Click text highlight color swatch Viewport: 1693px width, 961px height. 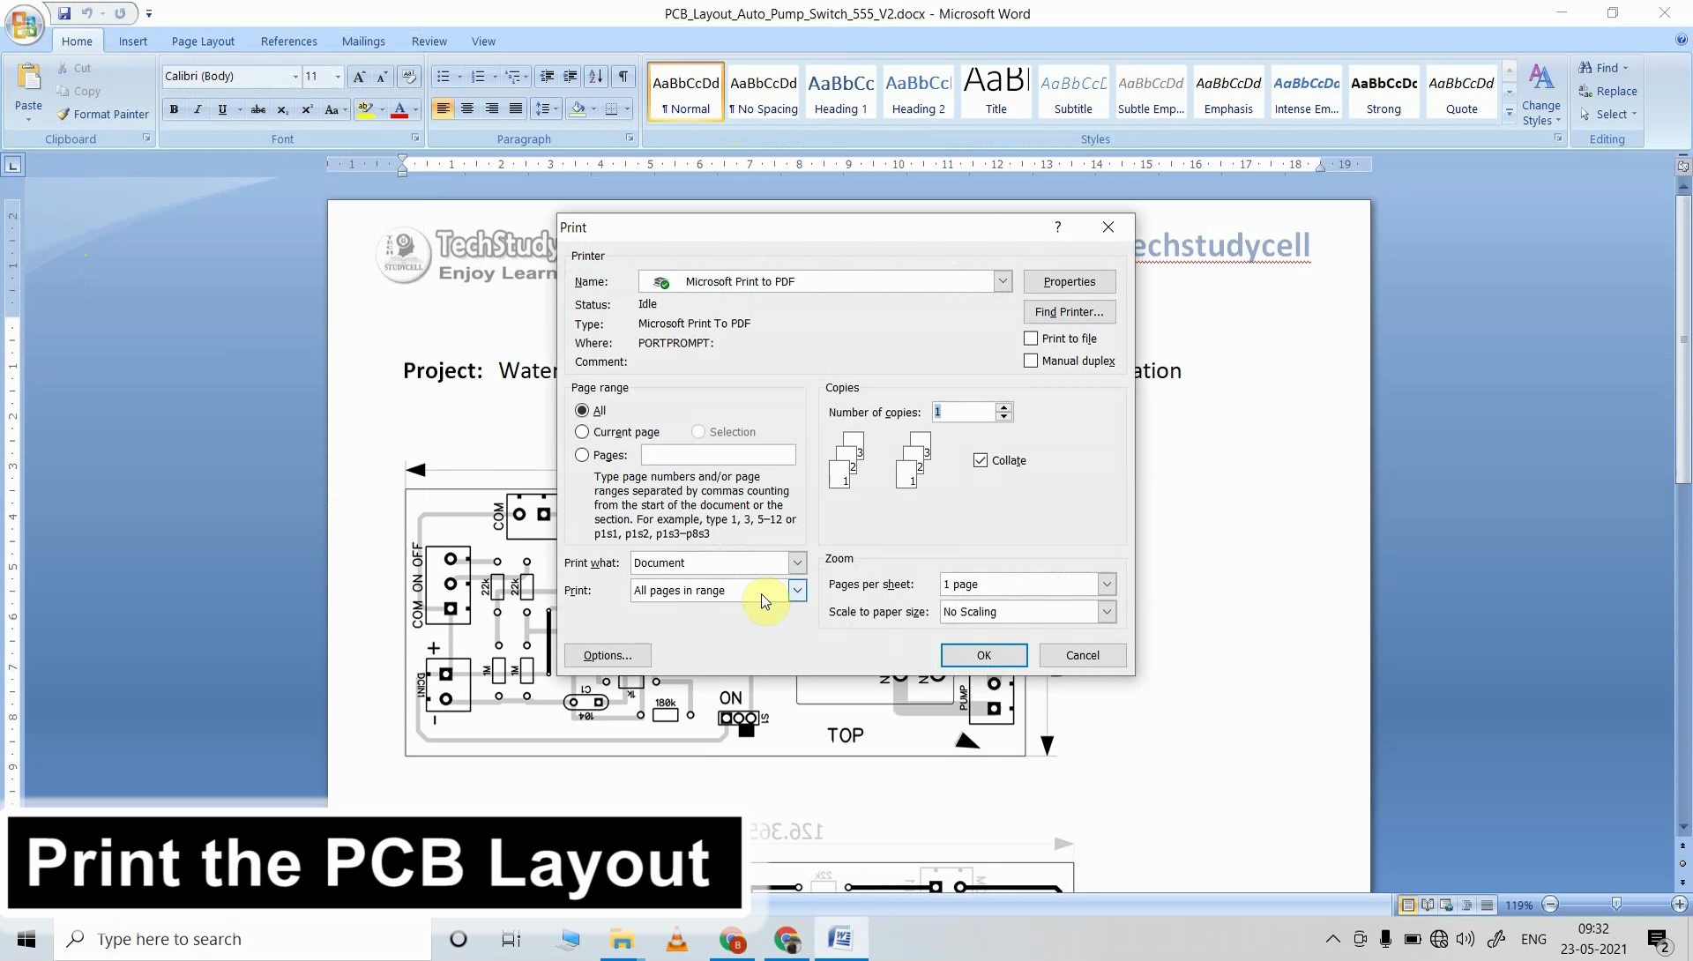pyautogui.click(x=365, y=109)
